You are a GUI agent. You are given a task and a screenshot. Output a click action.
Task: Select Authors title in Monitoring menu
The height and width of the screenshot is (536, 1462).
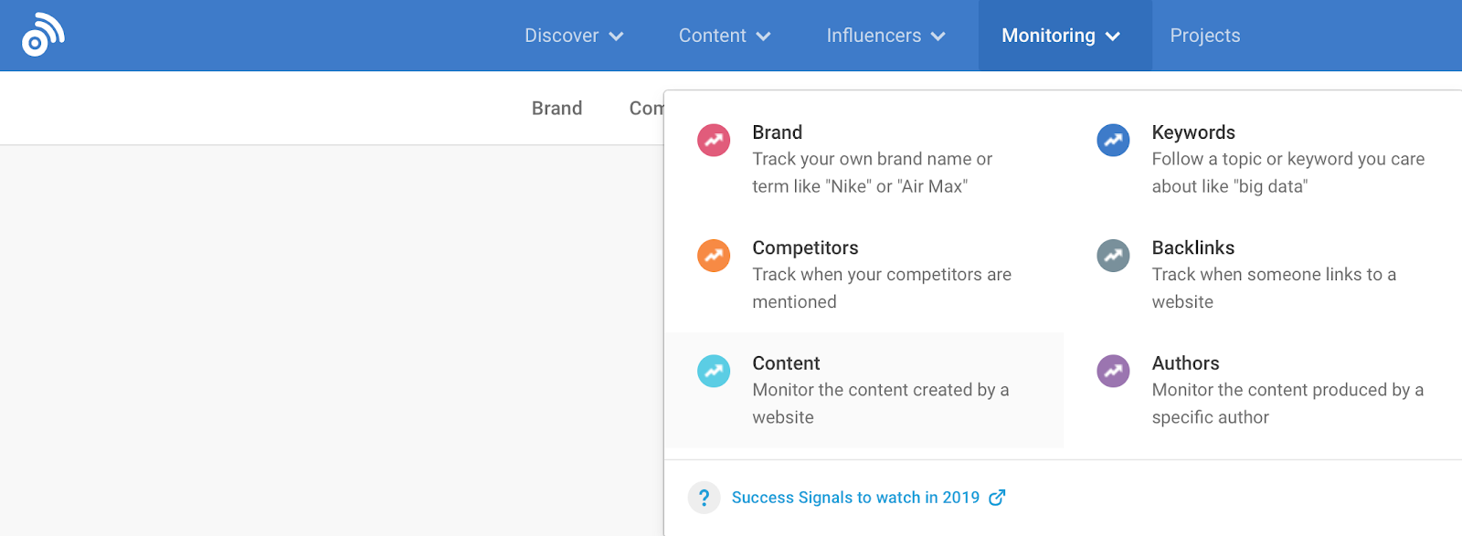[x=1185, y=363]
